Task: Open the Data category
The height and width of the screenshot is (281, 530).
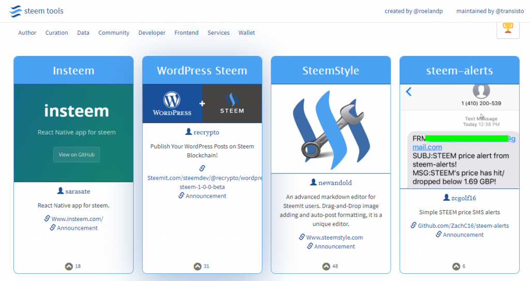Action: tap(83, 33)
